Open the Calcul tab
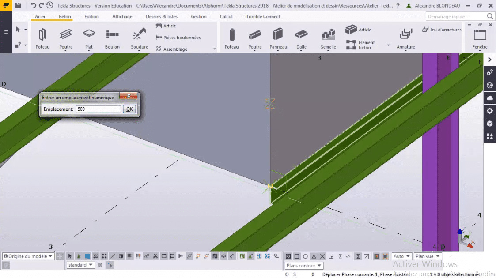496x278 pixels. click(226, 16)
